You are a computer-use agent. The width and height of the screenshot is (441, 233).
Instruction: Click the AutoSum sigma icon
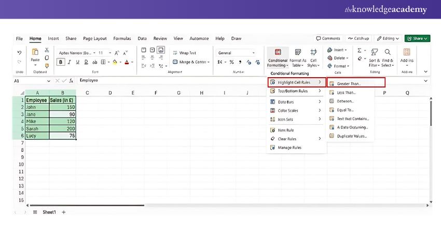point(360,51)
